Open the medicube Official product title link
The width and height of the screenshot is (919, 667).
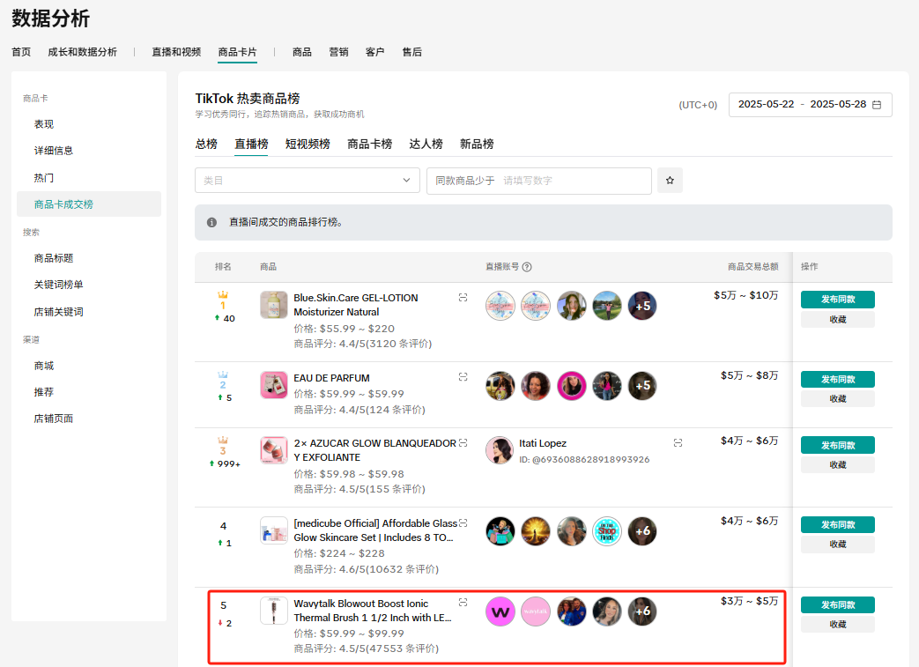374,530
